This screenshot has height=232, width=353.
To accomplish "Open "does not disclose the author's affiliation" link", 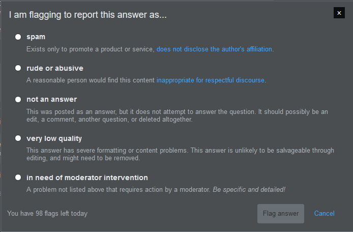I will 215,49.
